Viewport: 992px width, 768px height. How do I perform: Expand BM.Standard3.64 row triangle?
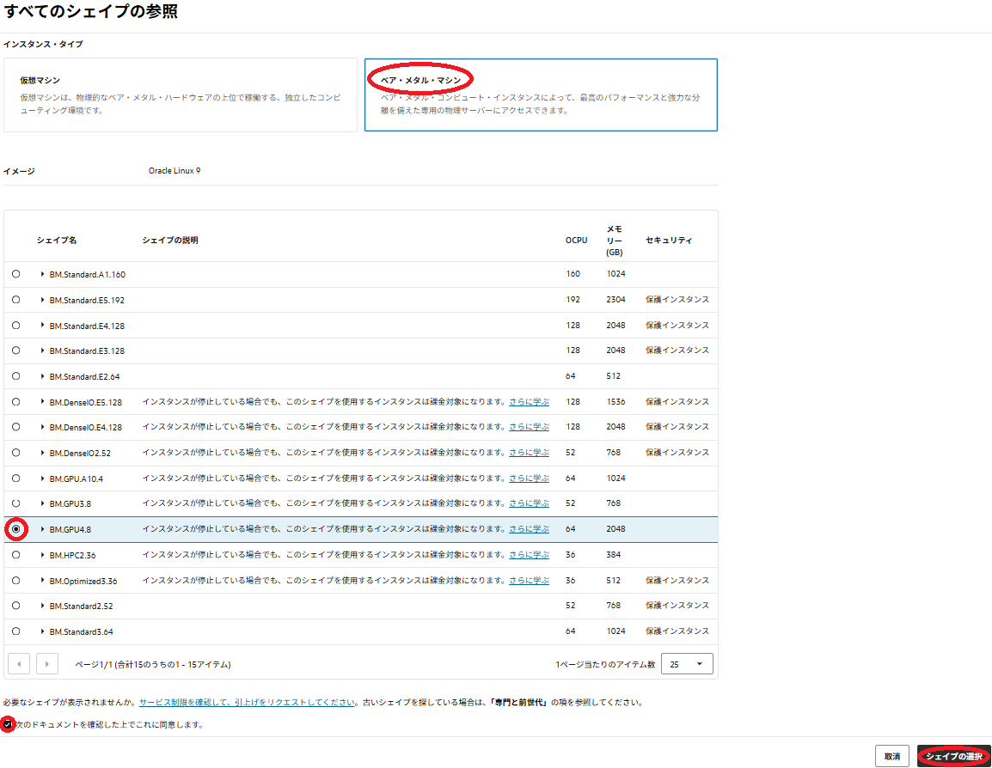point(42,631)
